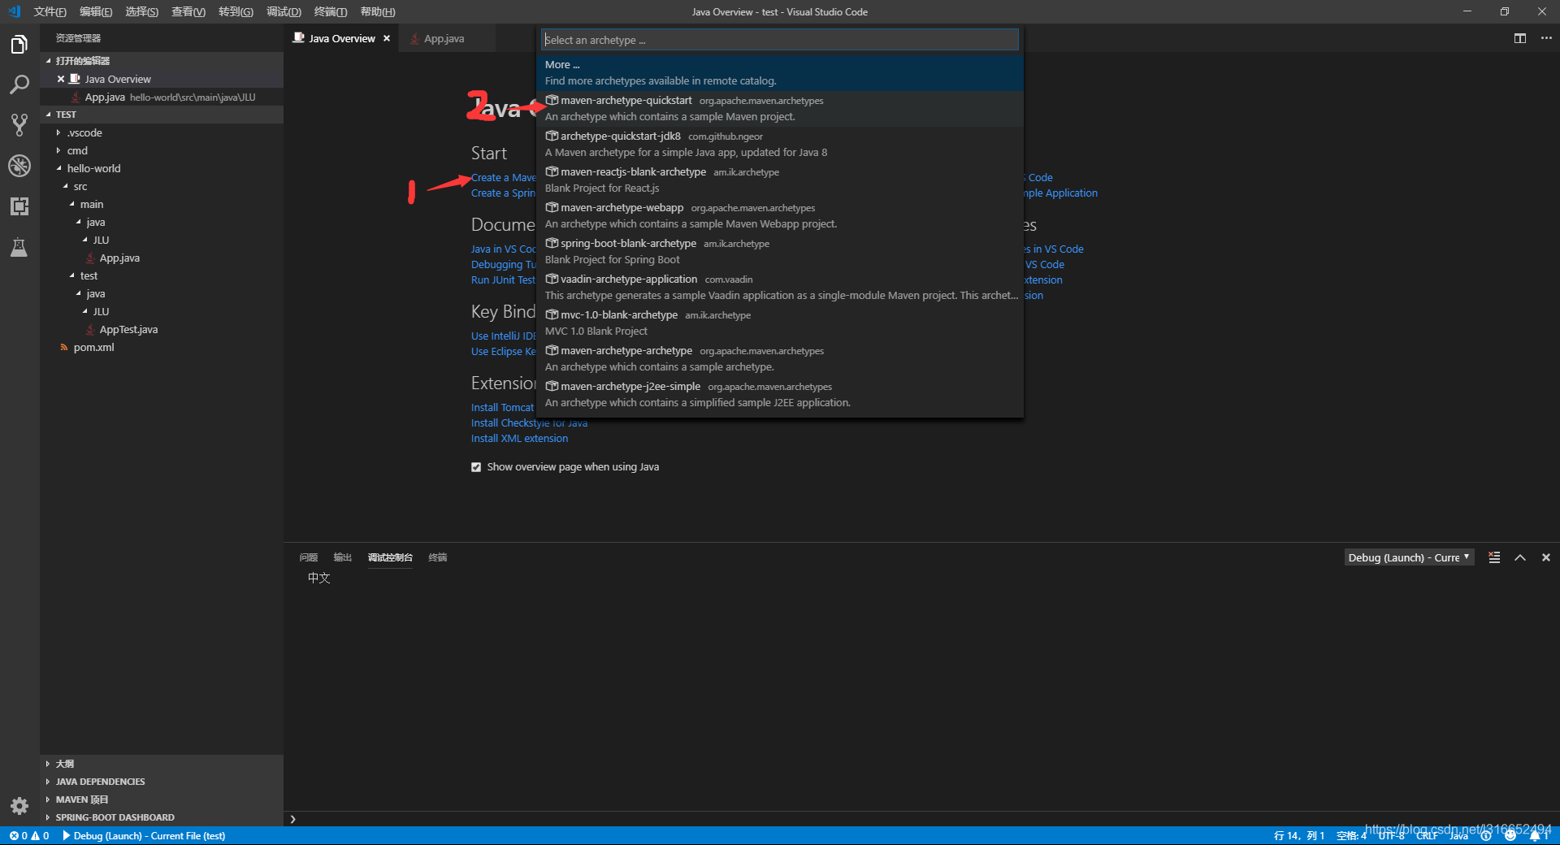
Task: Open the Test beaker view icon
Action: [x=19, y=247]
